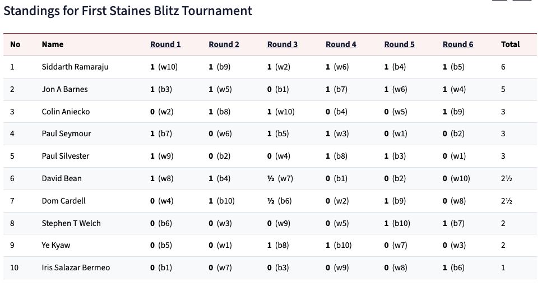Click David Bean in the table
Viewport: 542px width, 295px height.
click(x=62, y=178)
